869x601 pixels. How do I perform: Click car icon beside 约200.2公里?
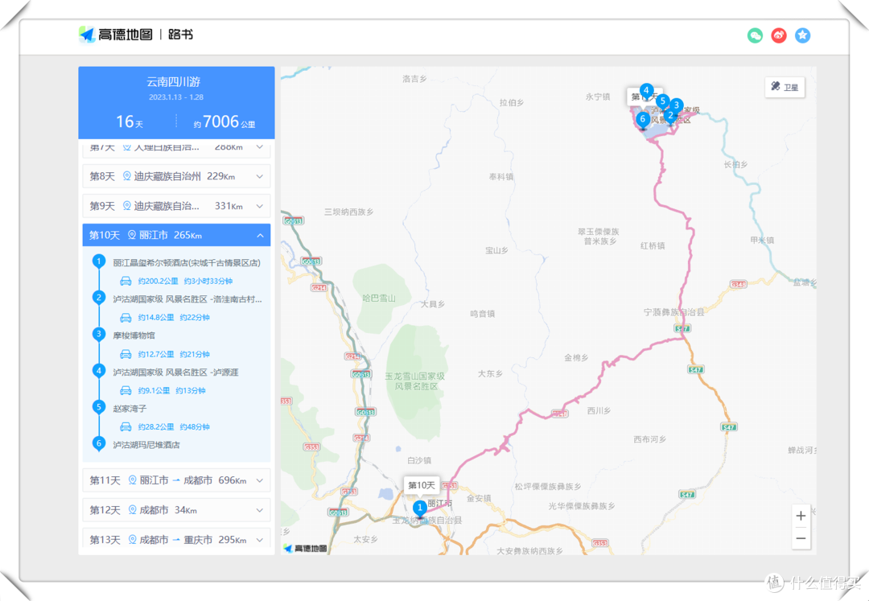pos(126,281)
